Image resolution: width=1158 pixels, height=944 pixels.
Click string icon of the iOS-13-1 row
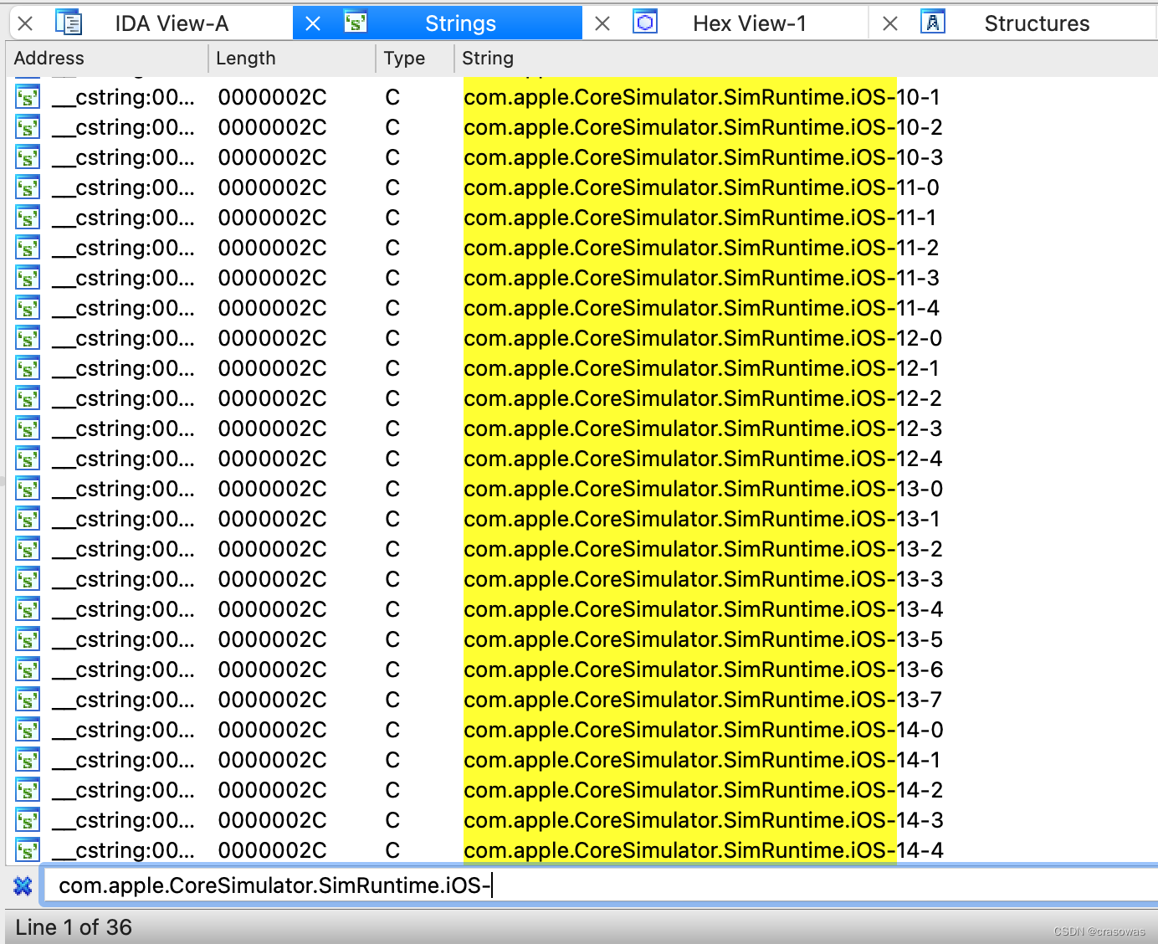28,519
